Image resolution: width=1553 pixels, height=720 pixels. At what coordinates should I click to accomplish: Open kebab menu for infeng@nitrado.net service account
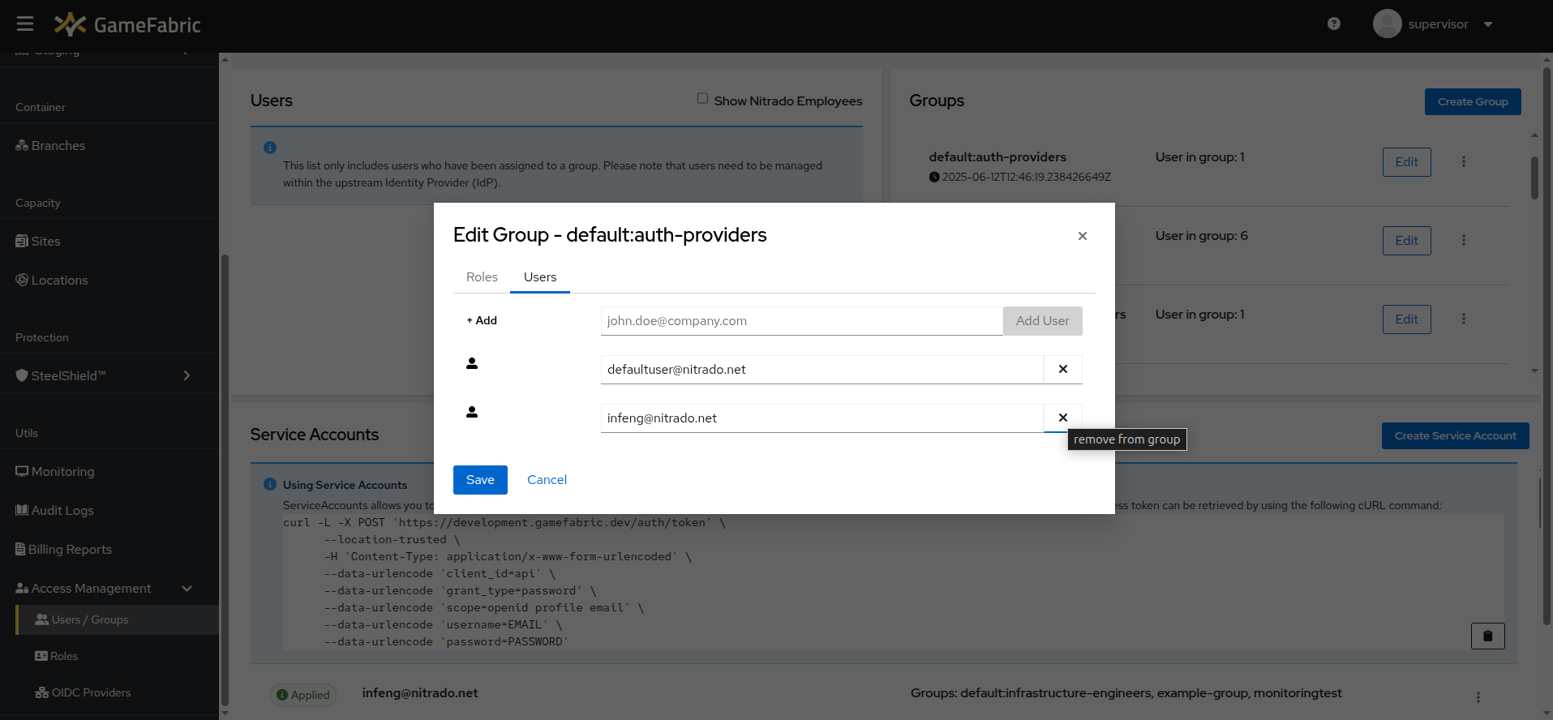click(x=1478, y=697)
